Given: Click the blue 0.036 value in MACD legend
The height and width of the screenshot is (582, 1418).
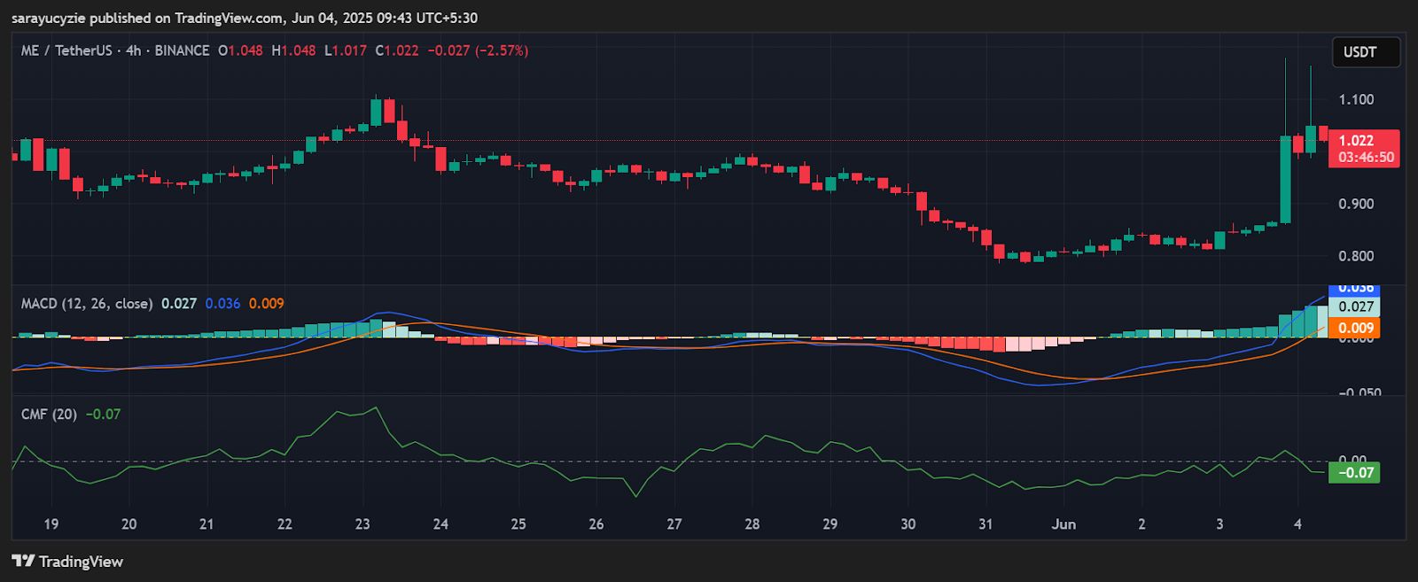Looking at the screenshot, I should [222, 303].
